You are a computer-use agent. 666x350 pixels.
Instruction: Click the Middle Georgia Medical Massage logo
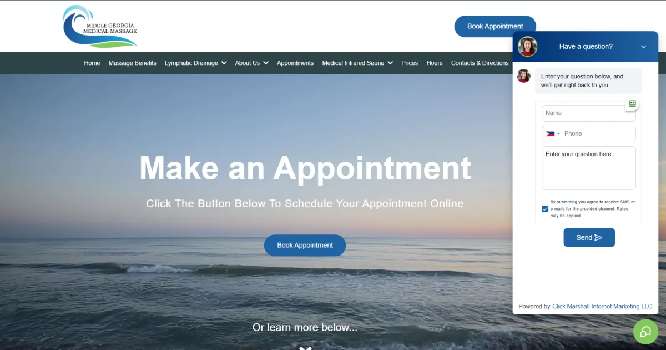[100, 27]
